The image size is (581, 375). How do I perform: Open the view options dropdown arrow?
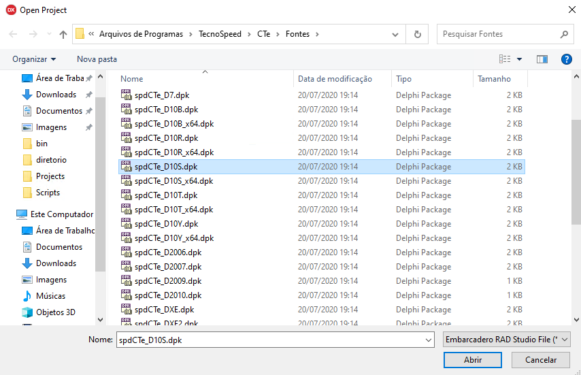[520, 59]
